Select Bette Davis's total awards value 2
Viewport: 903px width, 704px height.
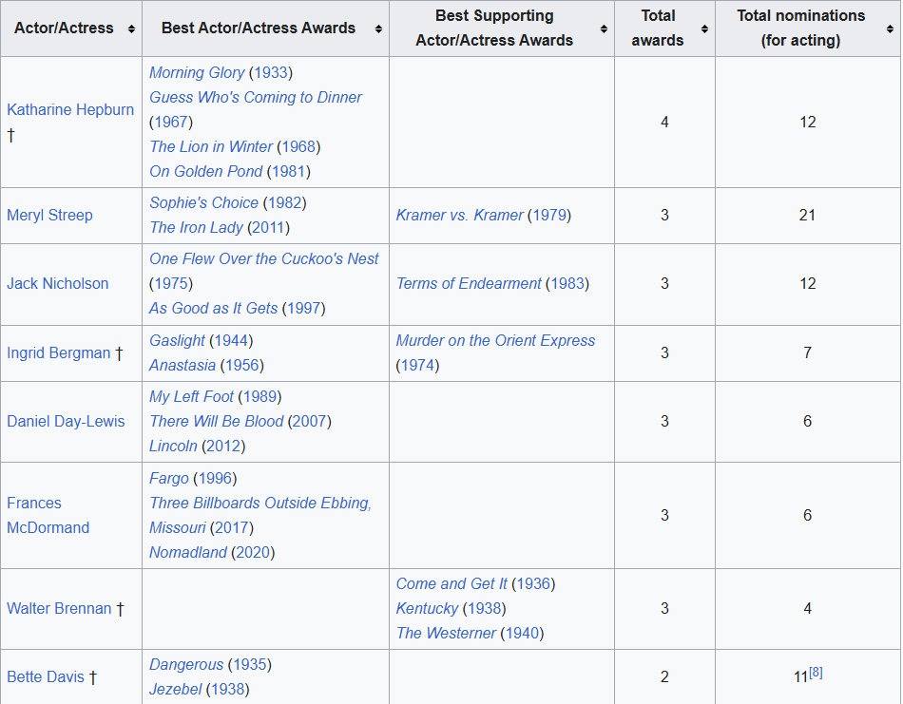point(664,677)
